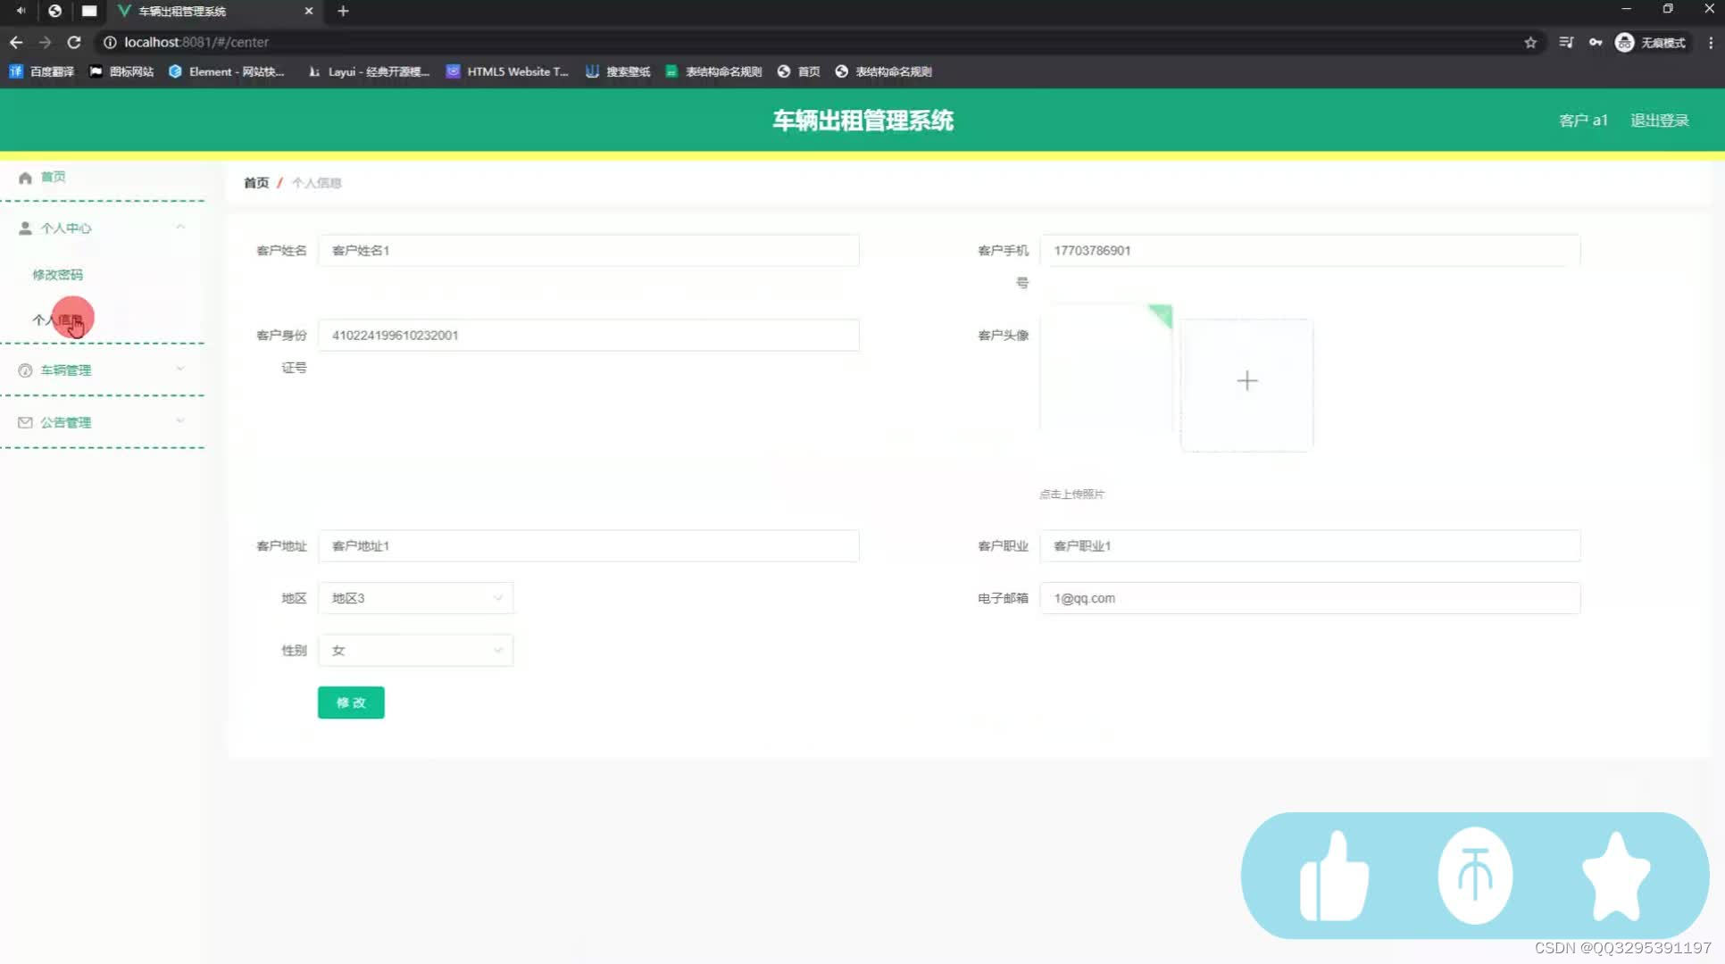Click the address bar URL localhost:8081
Image resolution: width=1725 pixels, height=964 pixels.
pyautogui.click(x=196, y=42)
